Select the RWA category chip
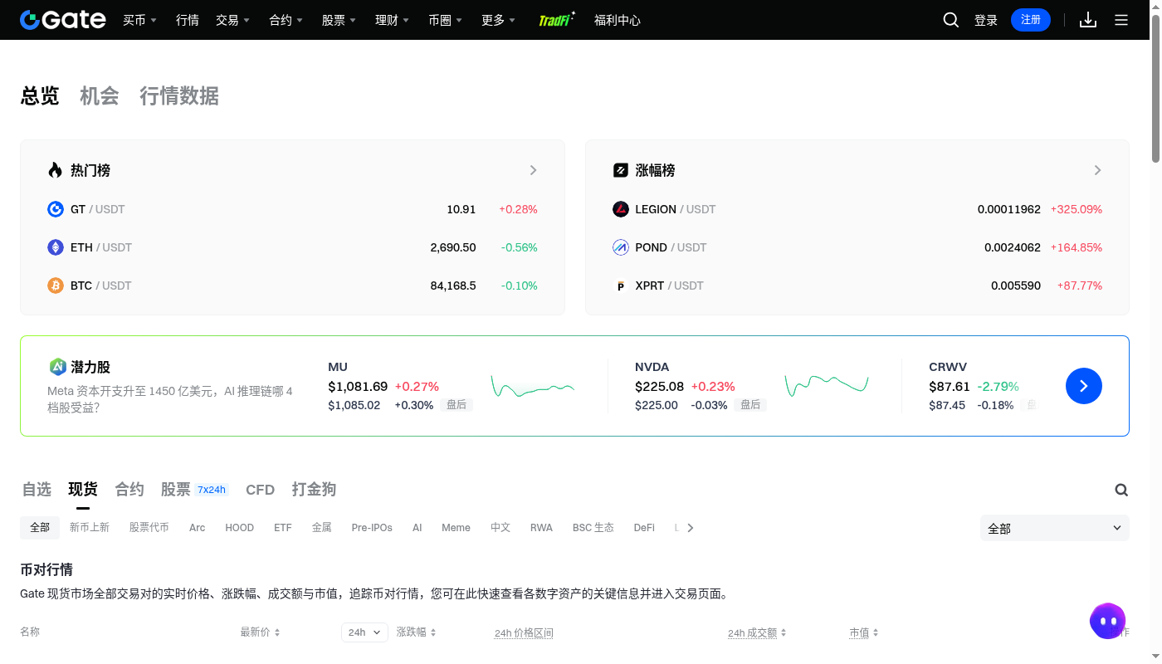 pos(541,528)
